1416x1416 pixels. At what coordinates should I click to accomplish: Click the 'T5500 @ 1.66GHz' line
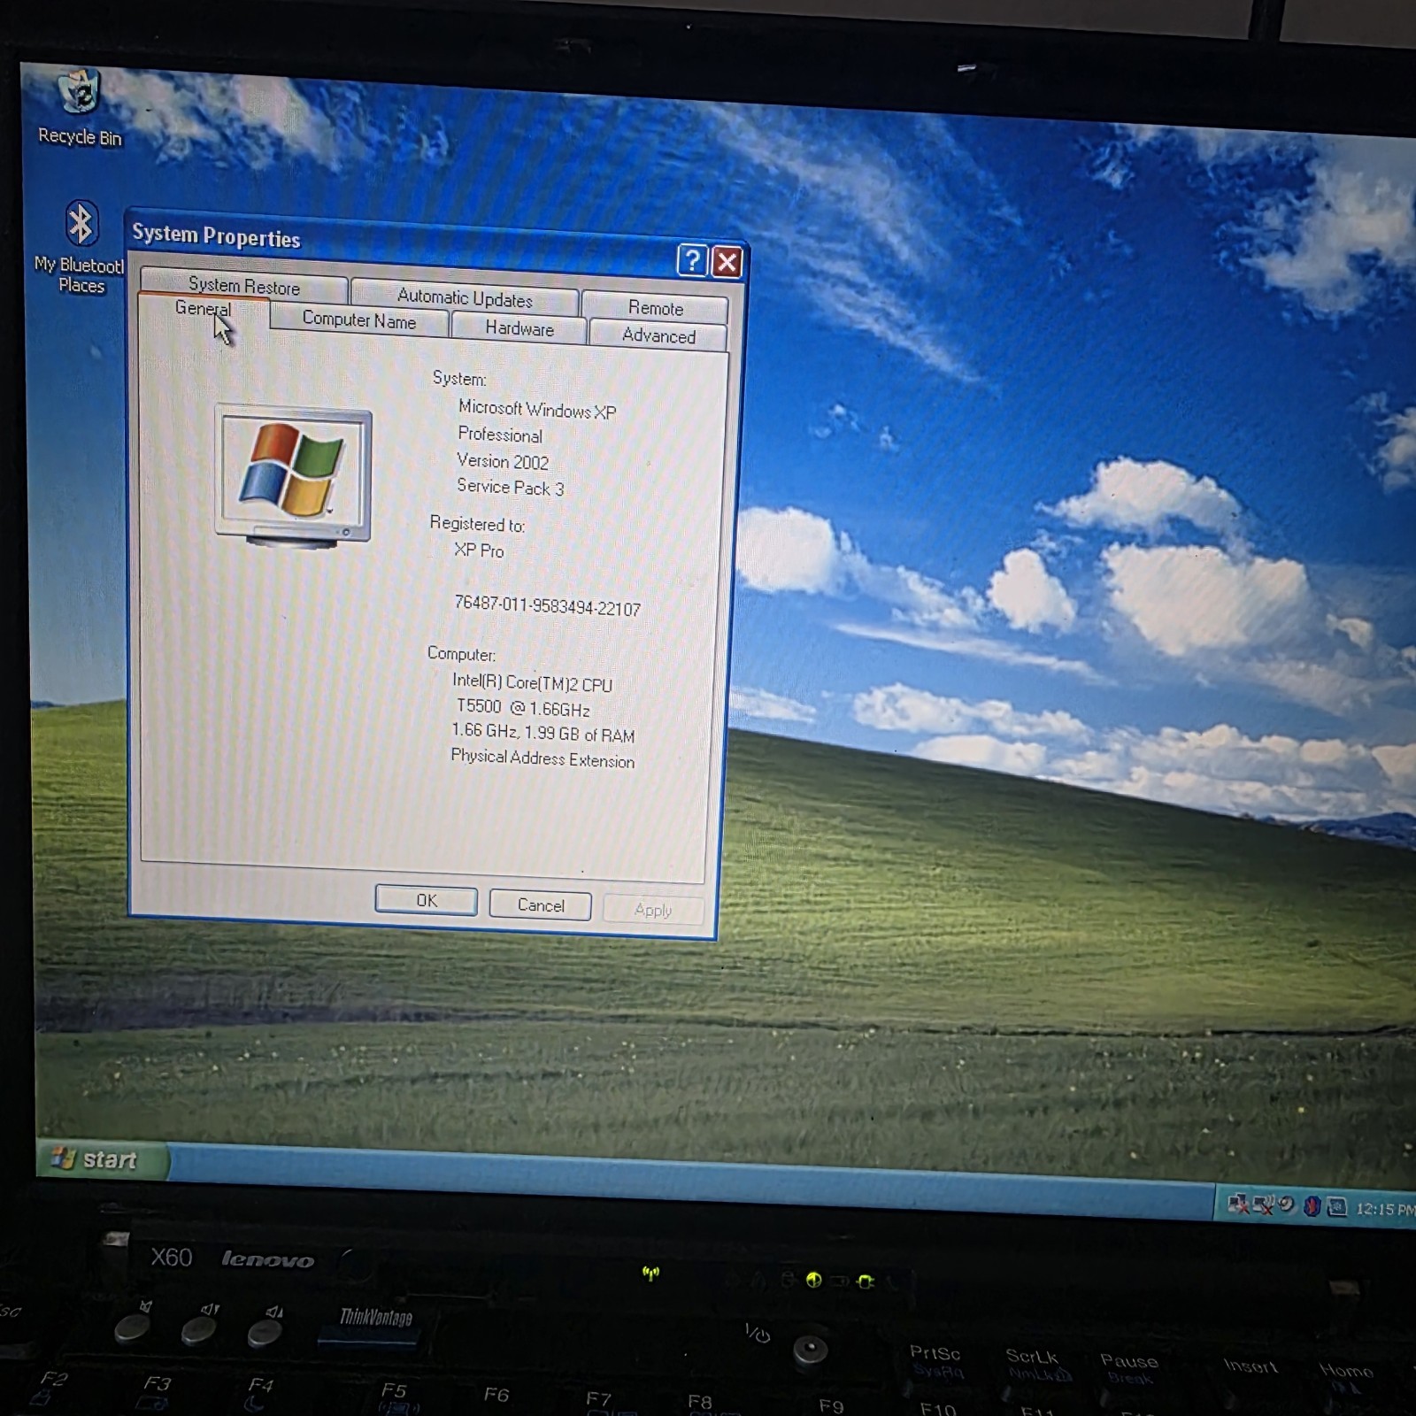(522, 707)
